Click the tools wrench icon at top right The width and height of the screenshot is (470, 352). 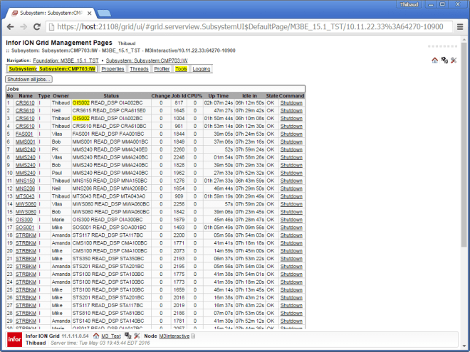pos(453,60)
